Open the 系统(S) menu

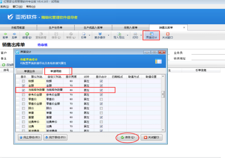click(x=4, y=6)
